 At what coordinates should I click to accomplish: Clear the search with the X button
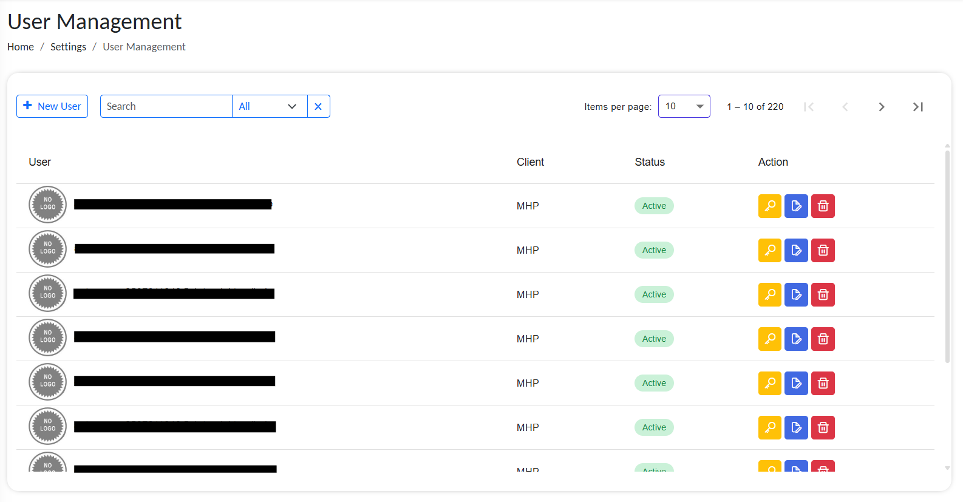point(318,106)
